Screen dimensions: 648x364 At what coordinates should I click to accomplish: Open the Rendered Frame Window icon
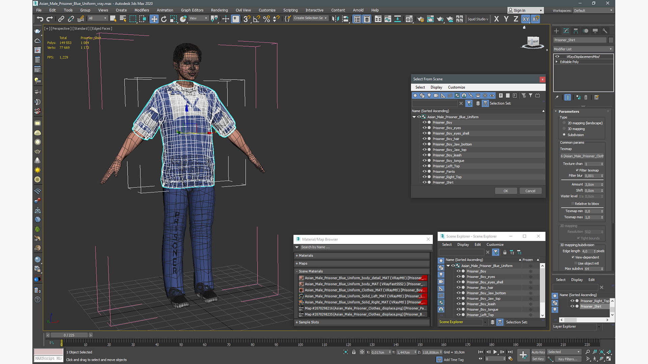[430, 19]
